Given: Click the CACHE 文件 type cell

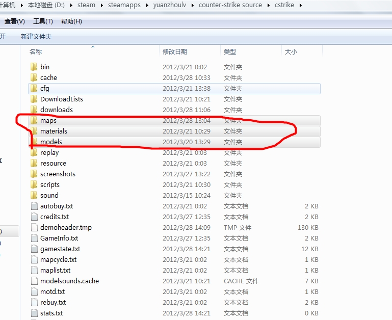Looking at the screenshot, I should pyautogui.click(x=241, y=281).
